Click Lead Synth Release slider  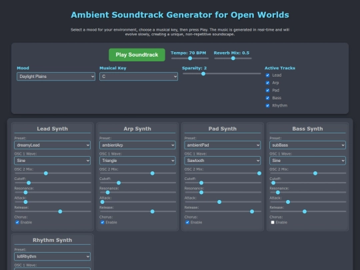[x=53, y=211]
